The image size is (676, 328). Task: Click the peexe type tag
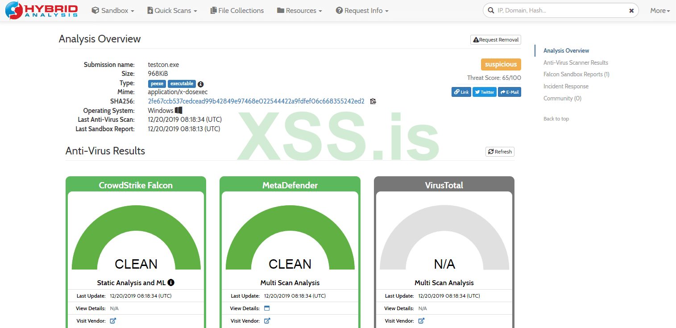point(157,84)
